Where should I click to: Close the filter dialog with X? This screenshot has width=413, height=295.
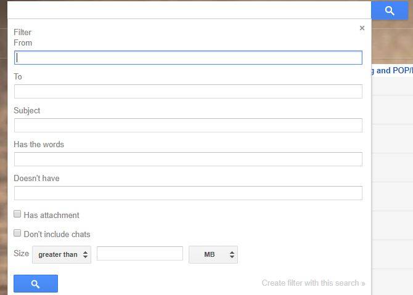(362, 28)
